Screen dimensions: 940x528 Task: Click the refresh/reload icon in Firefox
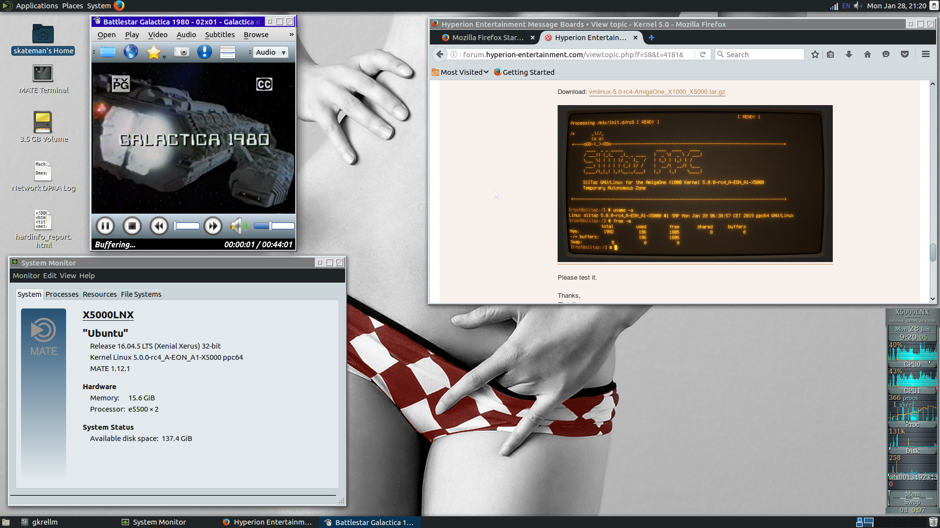point(703,53)
